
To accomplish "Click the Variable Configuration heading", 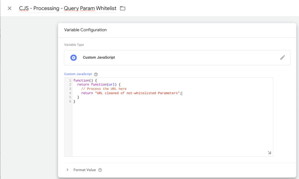I will click(85, 30).
